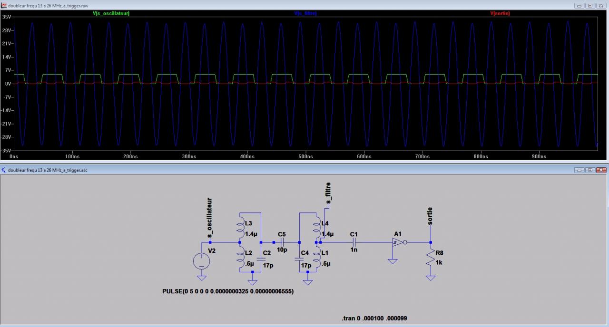Click the 1.4µ value of inductor L3
Image resolution: width=609 pixels, height=327 pixels.
click(x=251, y=234)
